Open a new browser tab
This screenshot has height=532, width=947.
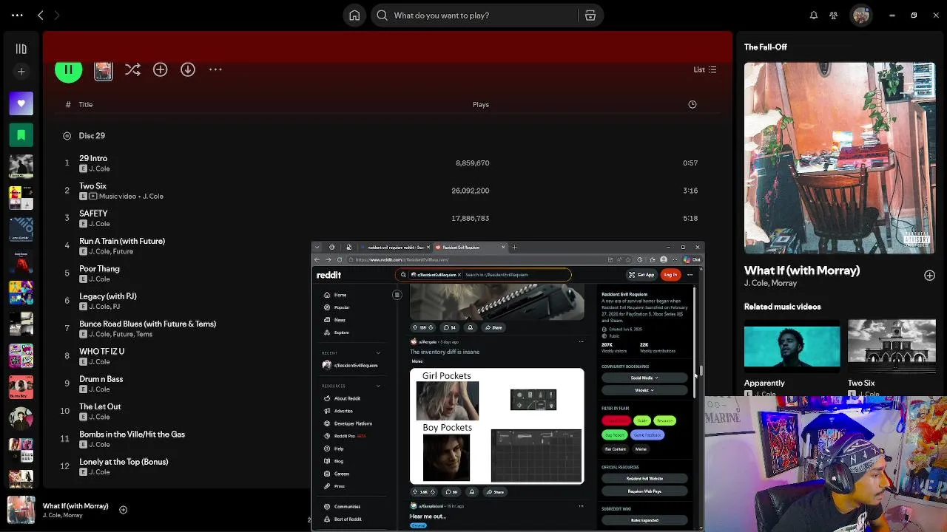coord(514,248)
